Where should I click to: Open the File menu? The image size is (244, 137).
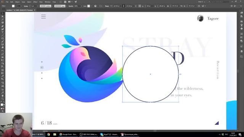pyautogui.click(x=7, y=2)
